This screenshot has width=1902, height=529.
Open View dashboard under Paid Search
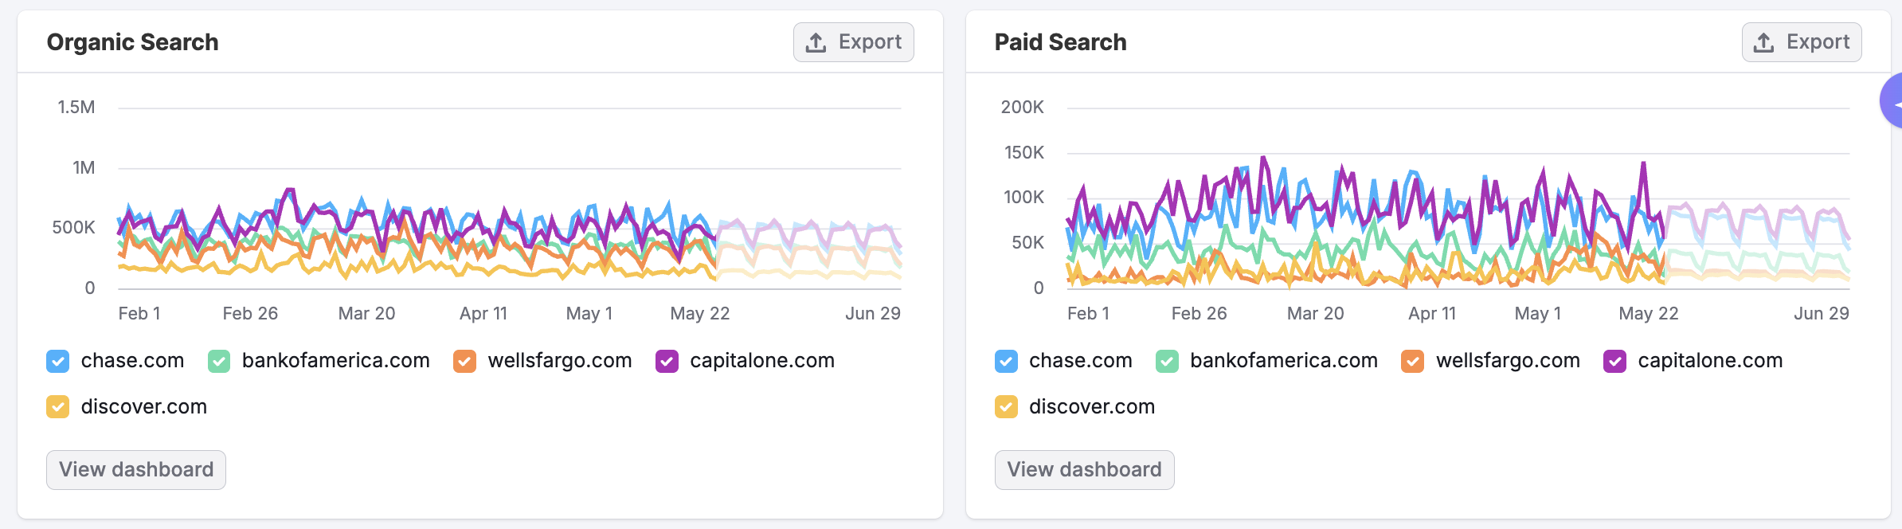pyautogui.click(x=1084, y=470)
